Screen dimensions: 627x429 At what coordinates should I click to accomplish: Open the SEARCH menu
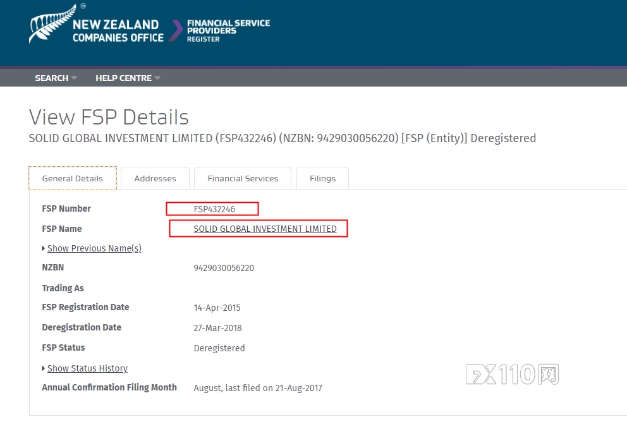(52, 78)
